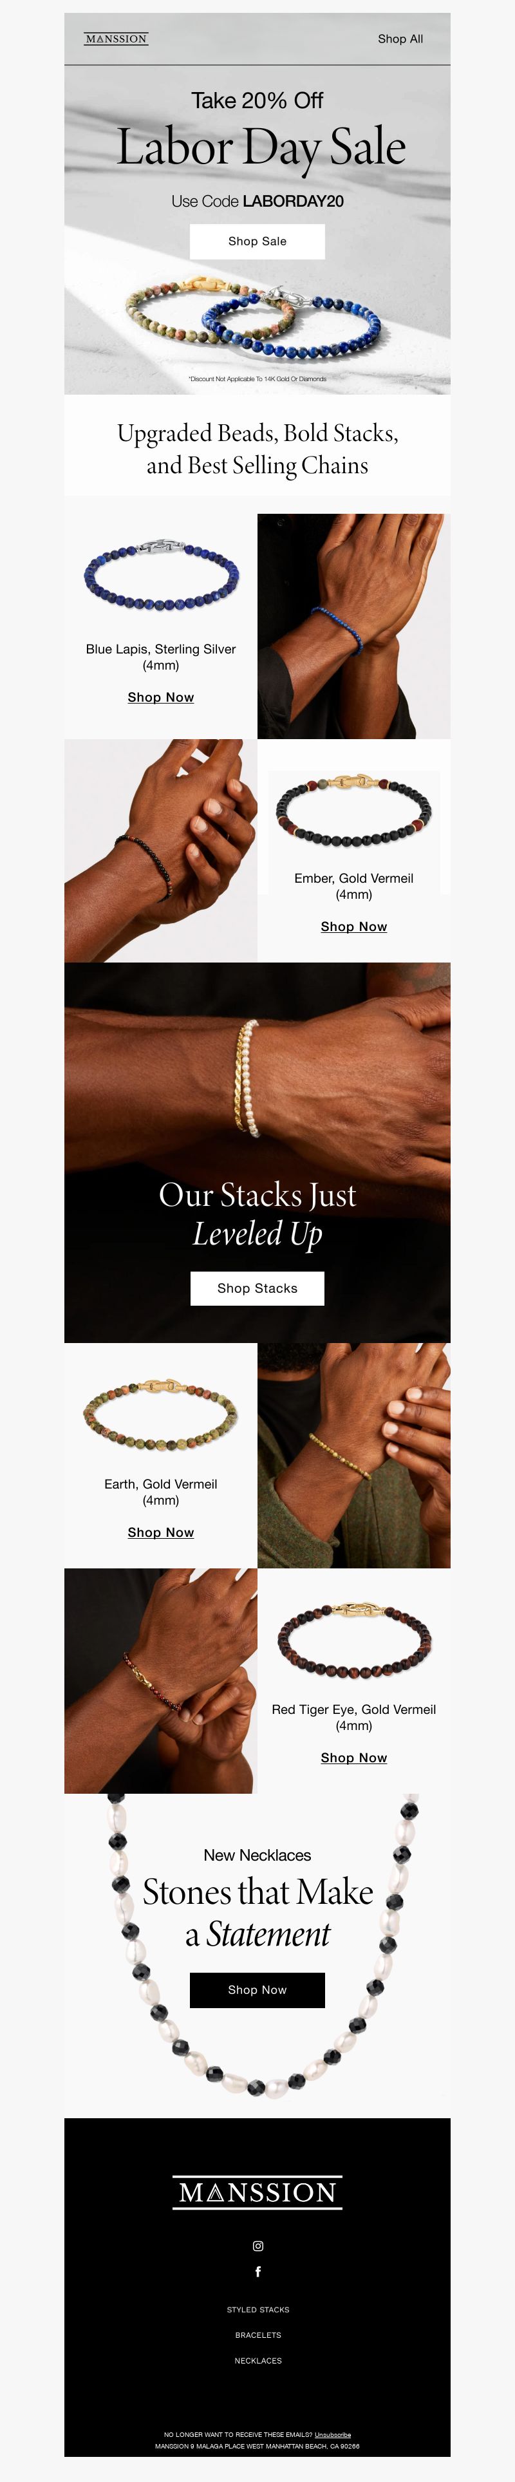Click Shop Now under Earth Gold Vermeil
Viewport: 515px width, 2482px height.
pyautogui.click(x=161, y=1532)
